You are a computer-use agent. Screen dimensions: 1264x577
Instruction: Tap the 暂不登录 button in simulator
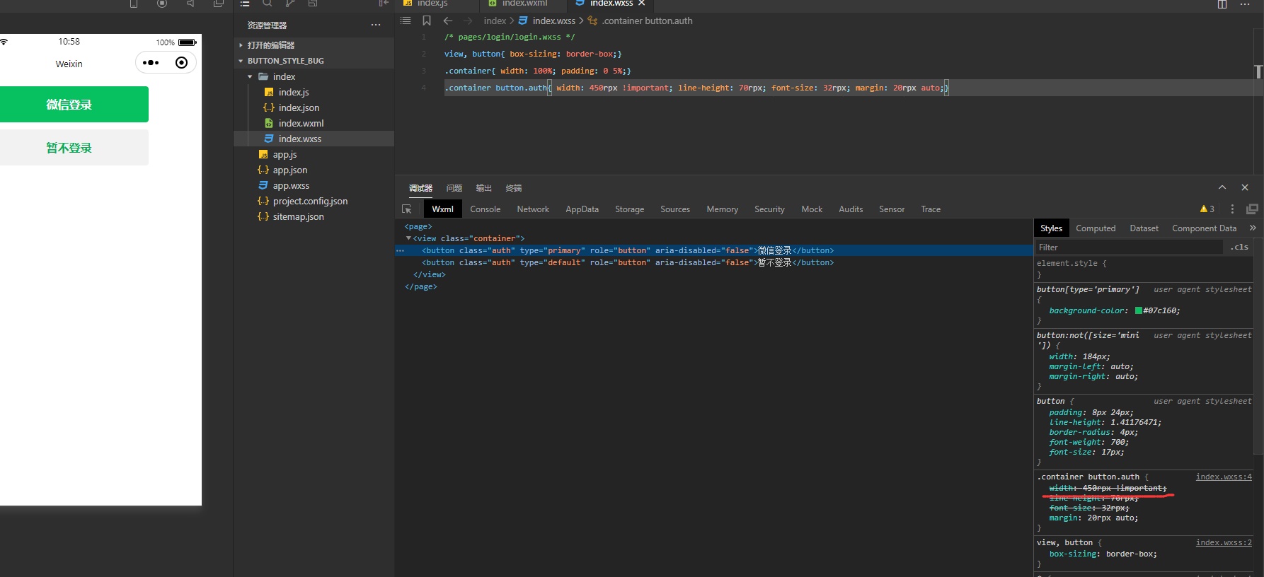[74, 148]
